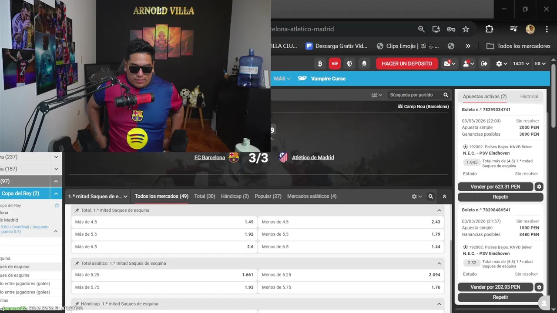Click the bell-shaped icon next to the shield
The image size is (557, 313).
pyautogui.click(x=364, y=63)
